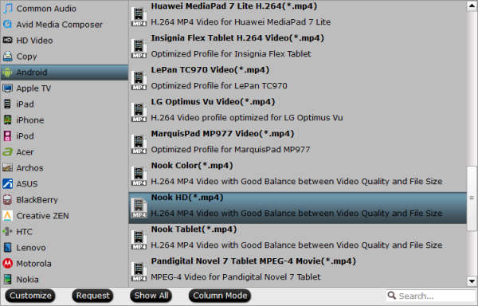The height and width of the screenshot is (306, 478).
Task: Click MP4 icon beside Pandigital Novel 7 Tablet
Action: (139, 271)
